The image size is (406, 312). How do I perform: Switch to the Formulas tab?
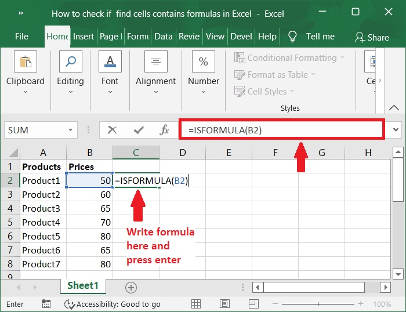click(138, 37)
